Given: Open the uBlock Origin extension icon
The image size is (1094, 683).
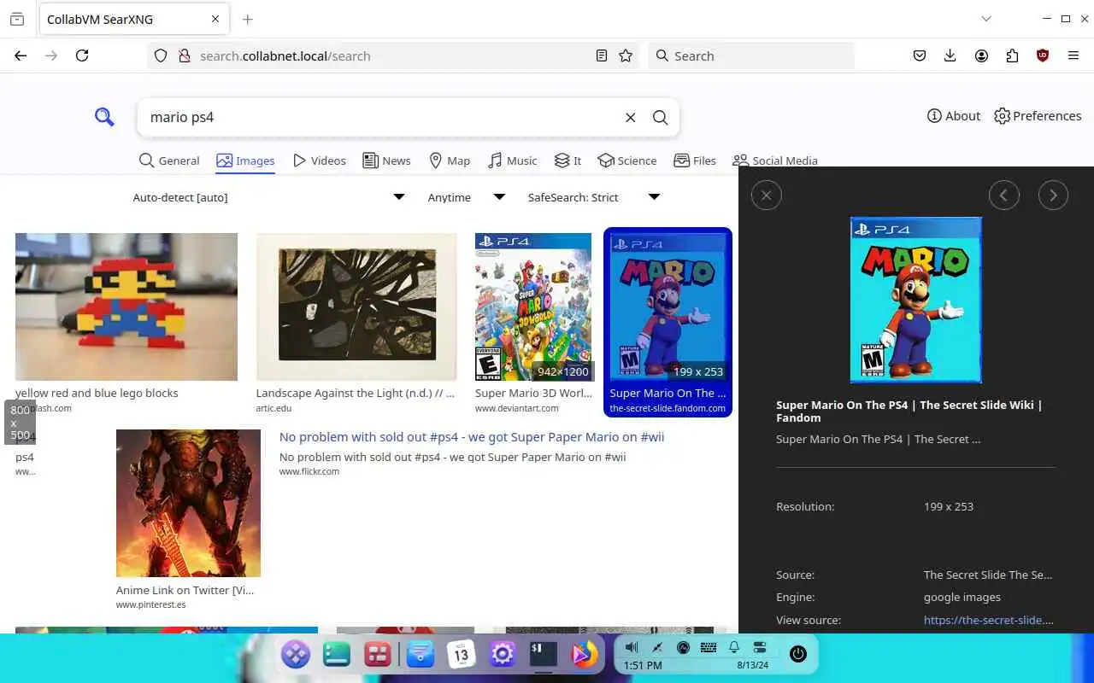Looking at the screenshot, I should [x=1043, y=55].
